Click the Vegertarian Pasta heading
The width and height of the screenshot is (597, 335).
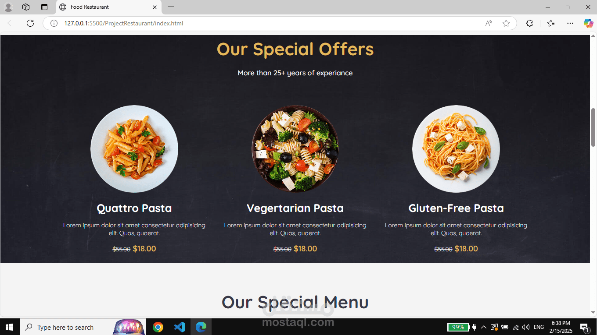295,208
